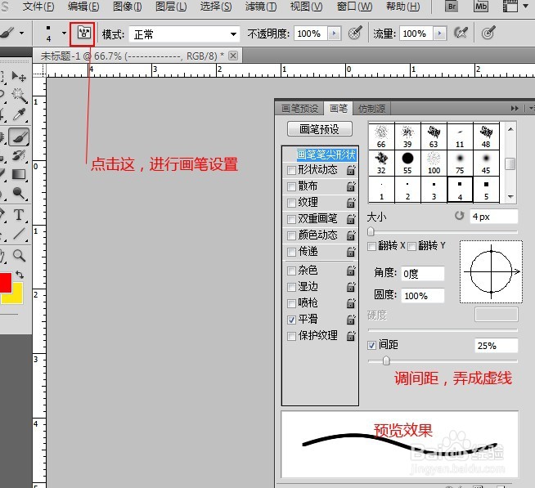
Task: Click the 角度 angle input field
Action: tap(422, 274)
